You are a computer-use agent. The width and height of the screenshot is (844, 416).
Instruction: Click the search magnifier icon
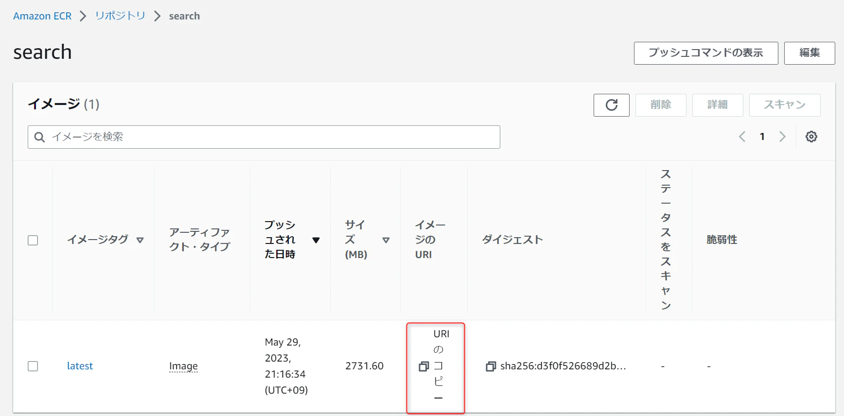point(40,137)
